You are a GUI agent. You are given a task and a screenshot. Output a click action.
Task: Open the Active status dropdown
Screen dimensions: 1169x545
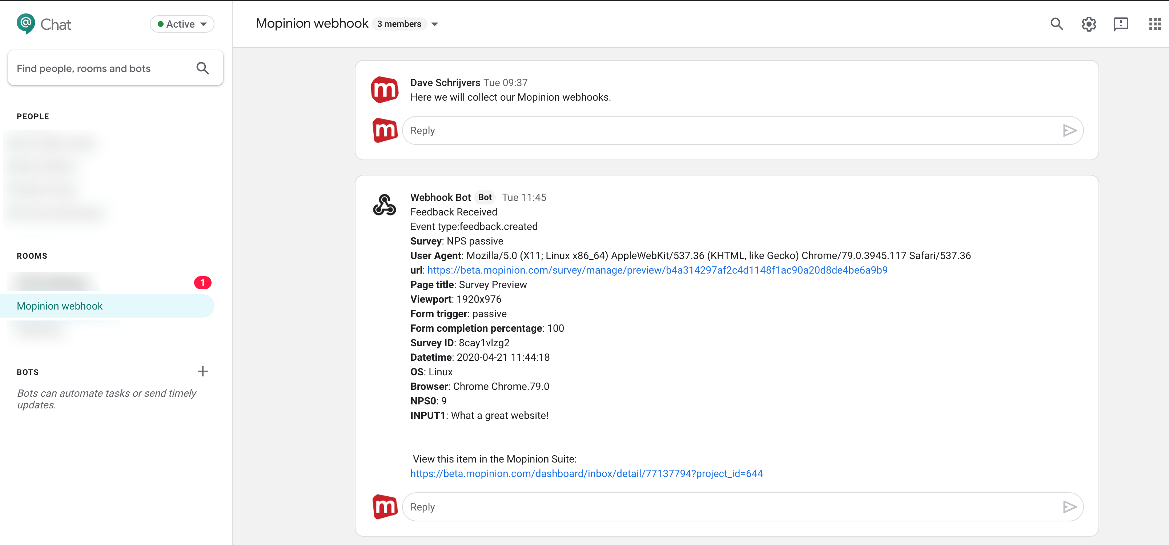point(181,24)
